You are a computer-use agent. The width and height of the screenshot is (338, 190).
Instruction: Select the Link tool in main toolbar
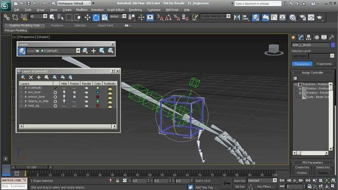7,17
